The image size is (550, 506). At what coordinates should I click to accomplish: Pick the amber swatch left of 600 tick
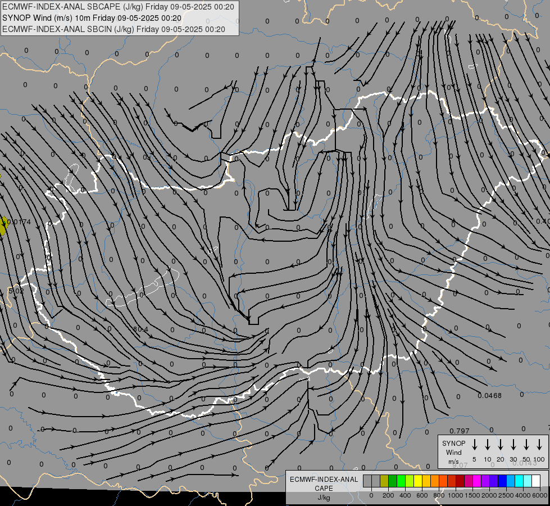426,481
